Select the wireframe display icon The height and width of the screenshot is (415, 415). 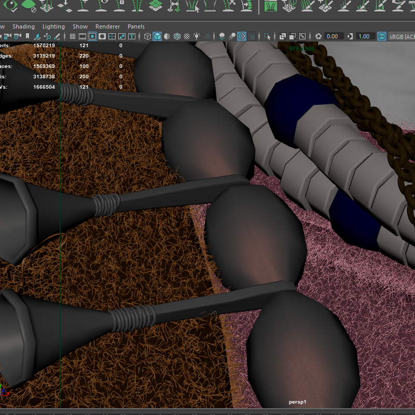coord(147,36)
